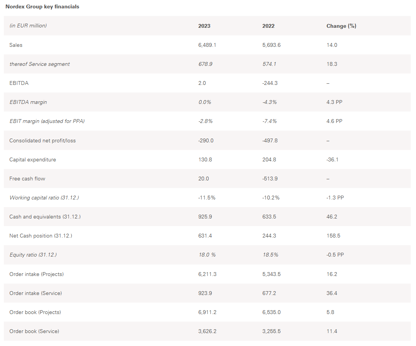Select the 2023 Order book (Service) value
This screenshot has width=416, height=346.
click(207, 331)
